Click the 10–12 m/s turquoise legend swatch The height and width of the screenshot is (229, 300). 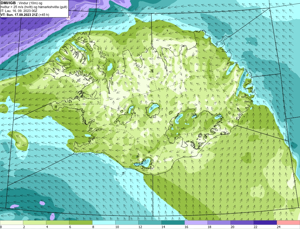127,223
